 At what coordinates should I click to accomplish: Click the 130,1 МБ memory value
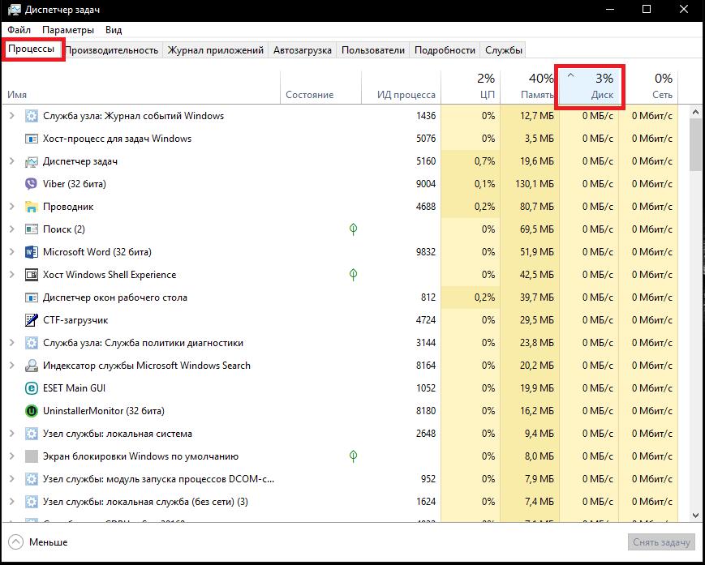coord(535,184)
